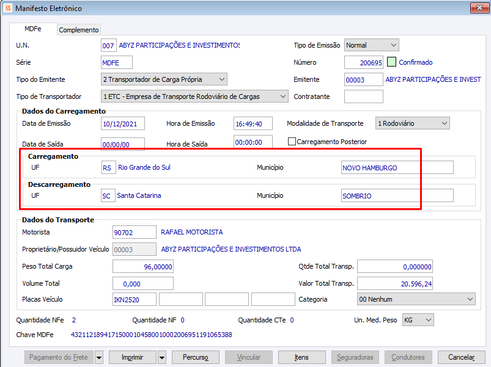Click the Valor Total Transp. field
Viewport: 491px width, 367px height.
point(395,283)
